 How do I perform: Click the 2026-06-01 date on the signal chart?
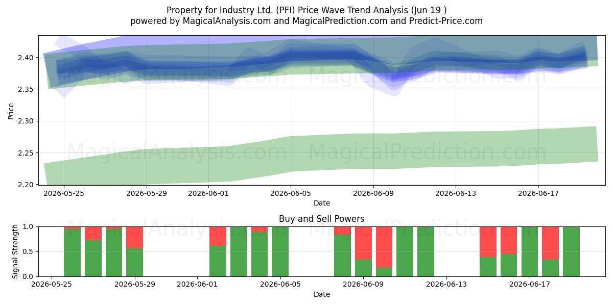coord(197,285)
